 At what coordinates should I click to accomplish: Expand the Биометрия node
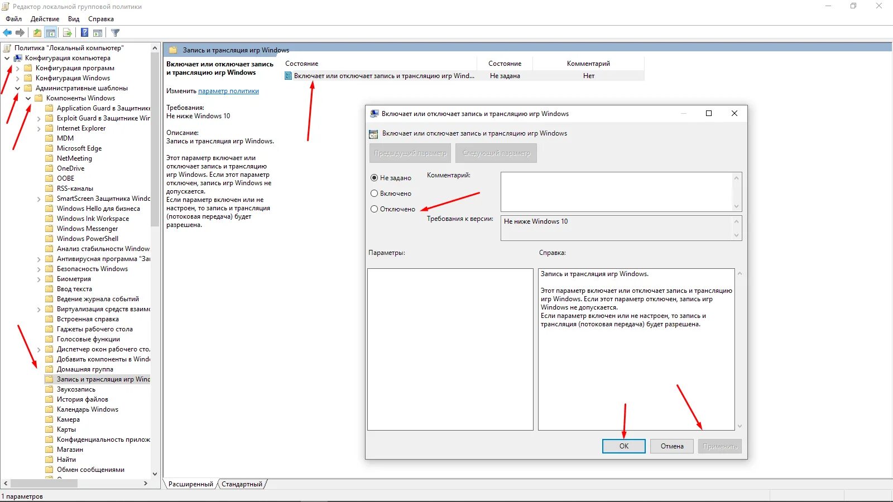tap(39, 279)
